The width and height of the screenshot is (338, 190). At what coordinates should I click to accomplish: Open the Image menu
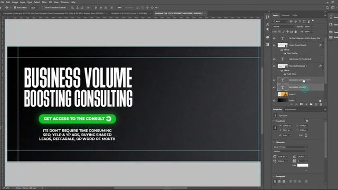[x=15, y=2]
